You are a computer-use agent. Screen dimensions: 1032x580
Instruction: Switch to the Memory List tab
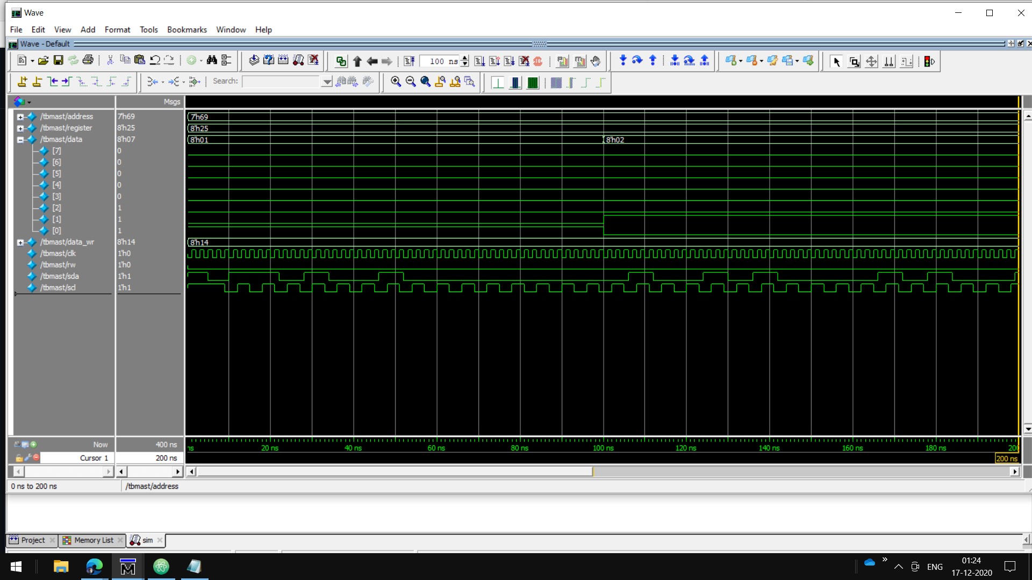(94, 540)
